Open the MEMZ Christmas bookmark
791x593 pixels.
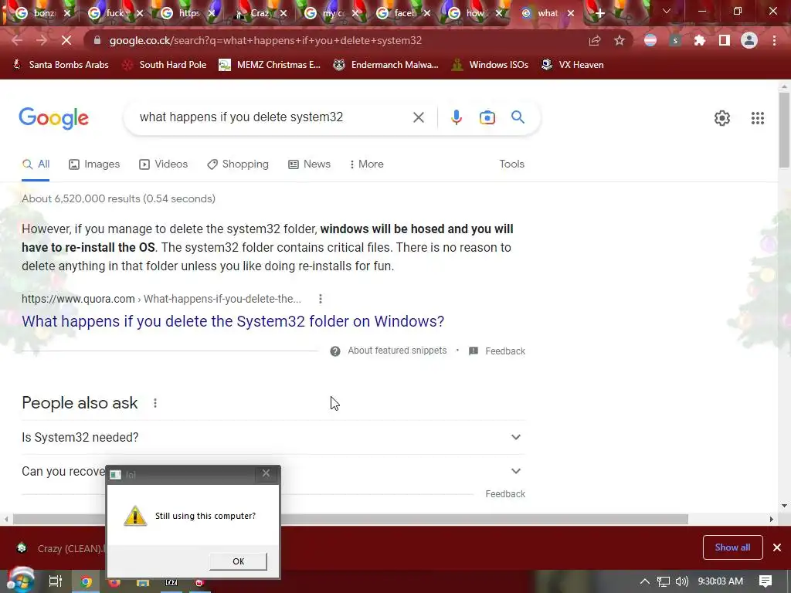click(270, 65)
